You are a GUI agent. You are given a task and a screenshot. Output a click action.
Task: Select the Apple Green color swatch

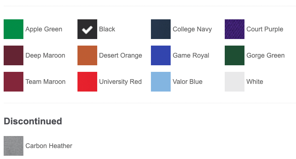(14, 29)
